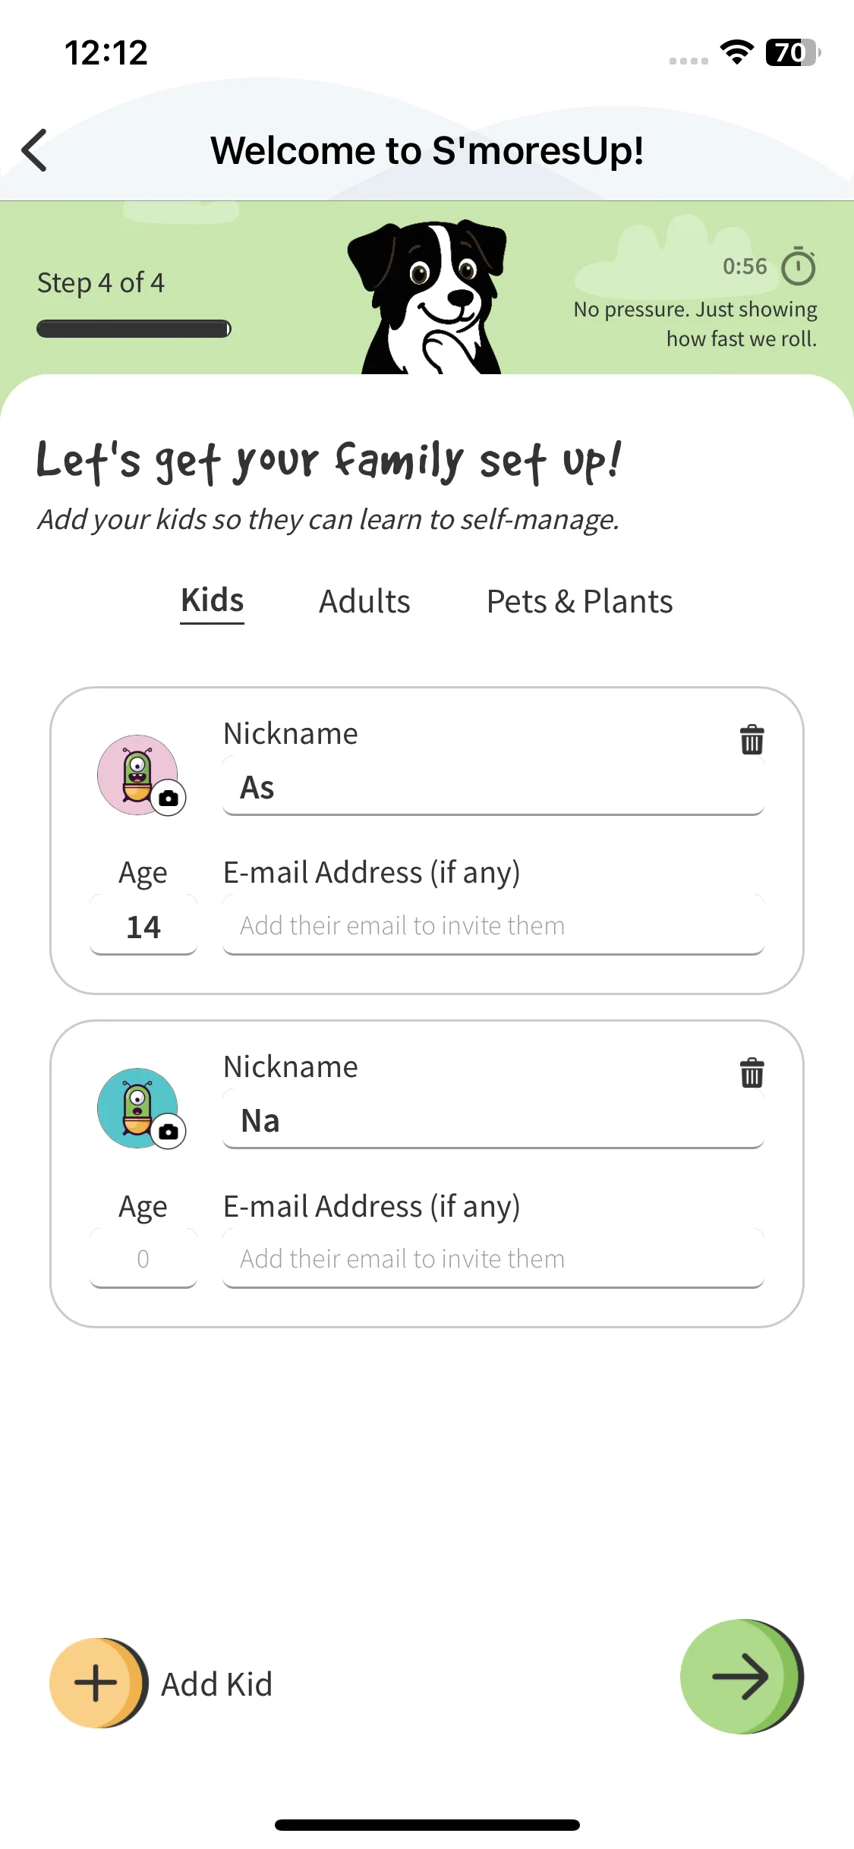The image size is (854, 1849).
Task: Change photo for kid As via camera badge
Action: (169, 798)
